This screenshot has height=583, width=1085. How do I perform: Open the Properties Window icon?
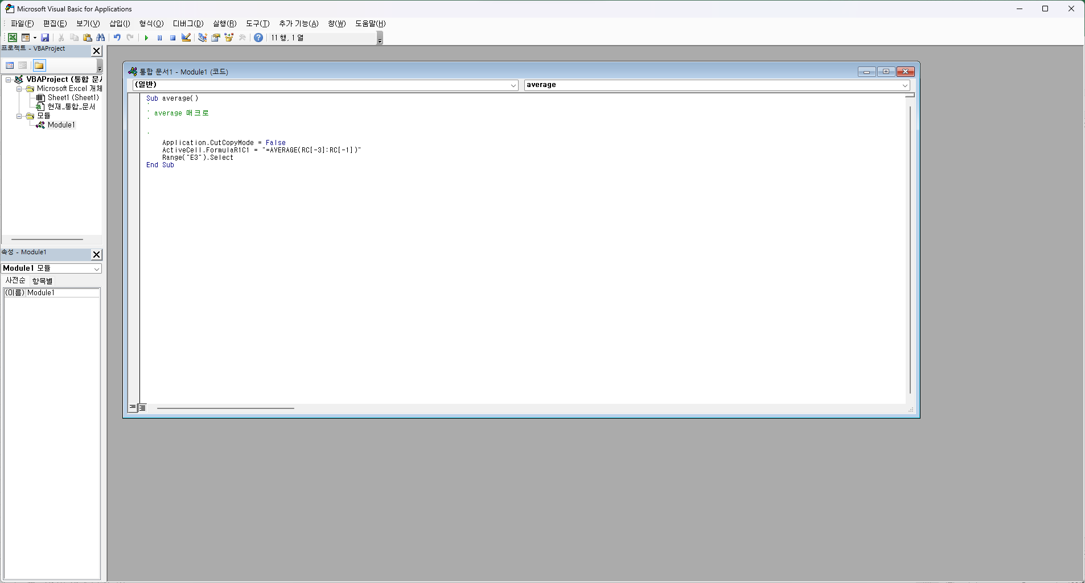click(216, 38)
